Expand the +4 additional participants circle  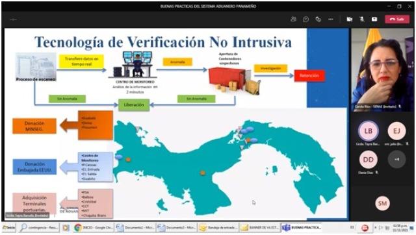coord(396,159)
